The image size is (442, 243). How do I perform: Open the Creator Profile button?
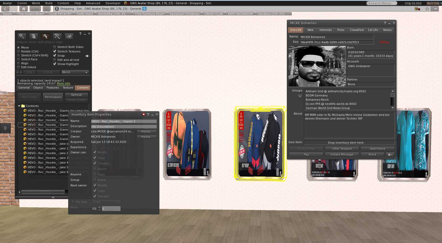147,132
